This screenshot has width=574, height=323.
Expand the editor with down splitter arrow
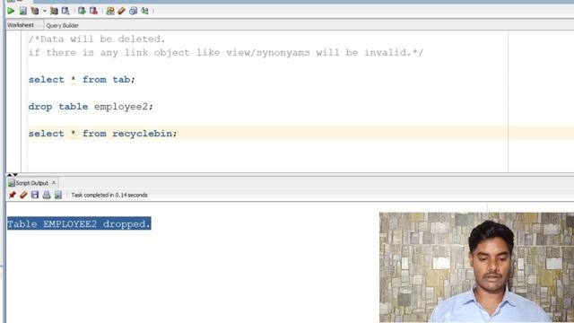tap(15, 175)
